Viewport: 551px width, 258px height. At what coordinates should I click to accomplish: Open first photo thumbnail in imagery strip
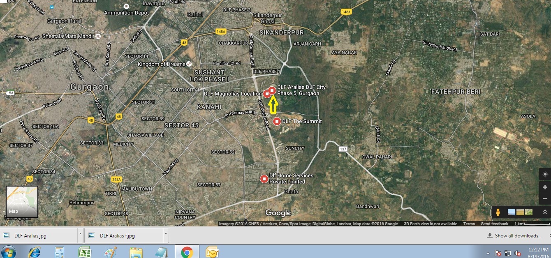[x=512, y=212]
